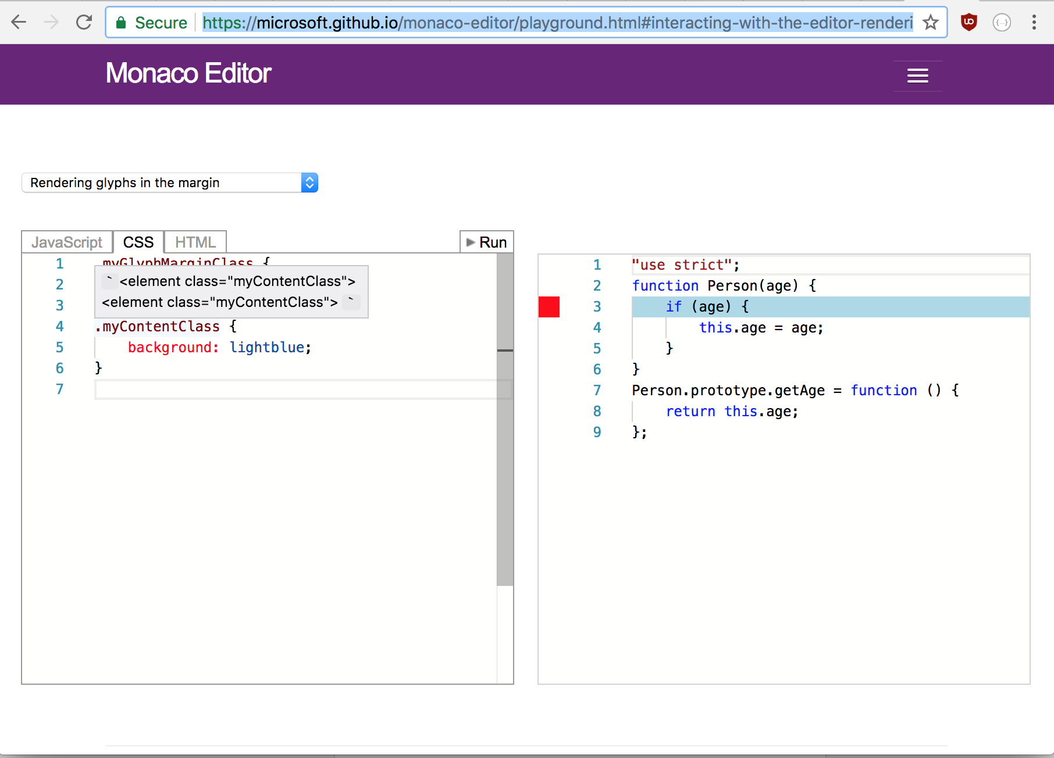Click the first line of the hover tooltip
The width and height of the screenshot is (1054, 758).
tap(229, 281)
